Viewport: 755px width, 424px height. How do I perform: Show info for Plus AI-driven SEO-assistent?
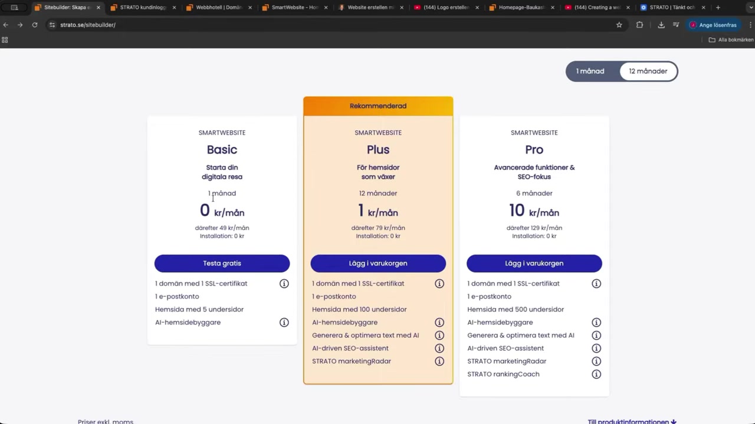pyautogui.click(x=439, y=348)
